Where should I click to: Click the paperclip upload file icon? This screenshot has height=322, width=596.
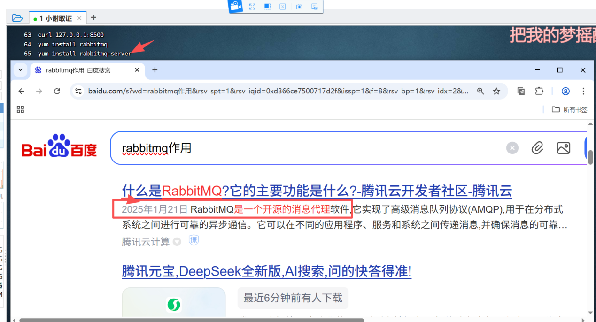pyautogui.click(x=537, y=148)
